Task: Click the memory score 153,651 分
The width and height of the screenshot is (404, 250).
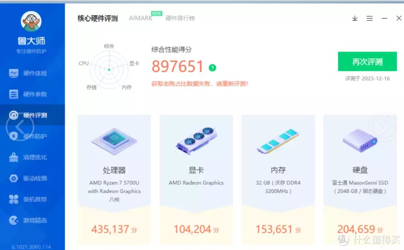Action: coord(278,229)
